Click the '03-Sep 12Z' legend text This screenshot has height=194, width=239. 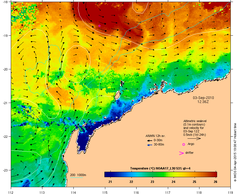coord(191,131)
